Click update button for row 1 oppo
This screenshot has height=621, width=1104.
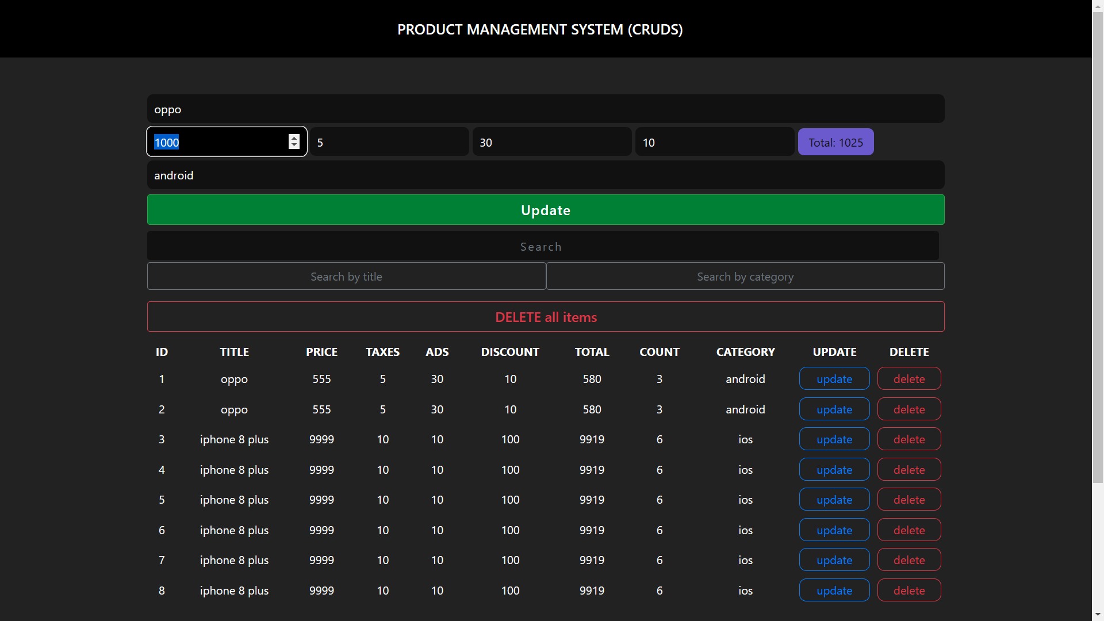coord(834,379)
